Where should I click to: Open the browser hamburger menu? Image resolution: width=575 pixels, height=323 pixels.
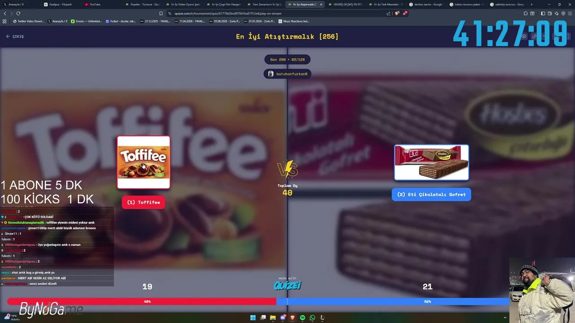tap(570, 13)
